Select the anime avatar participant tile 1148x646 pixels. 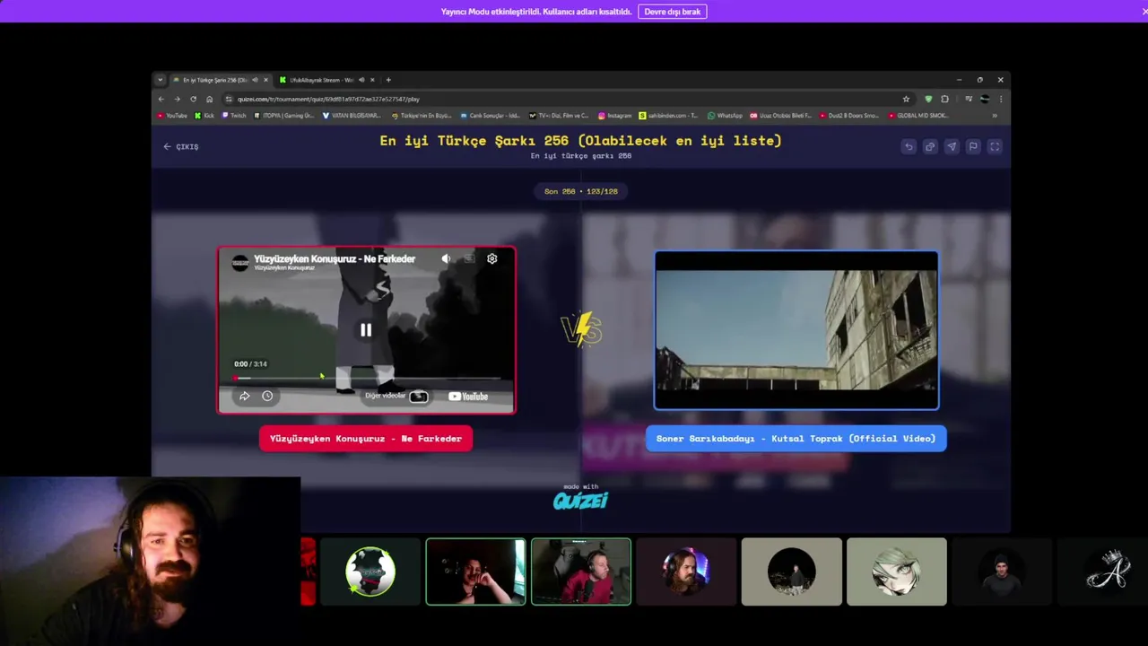897,572
